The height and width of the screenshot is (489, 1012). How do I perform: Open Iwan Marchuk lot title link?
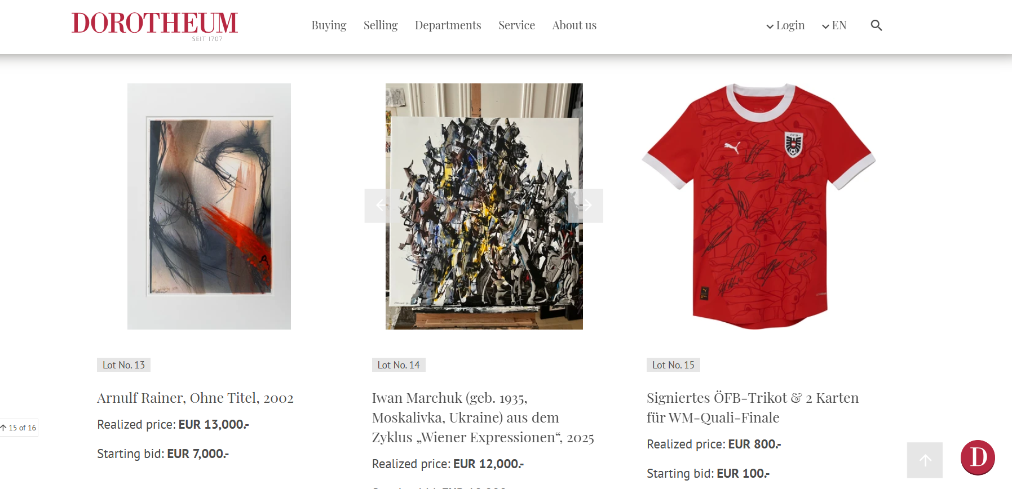coord(483,417)
